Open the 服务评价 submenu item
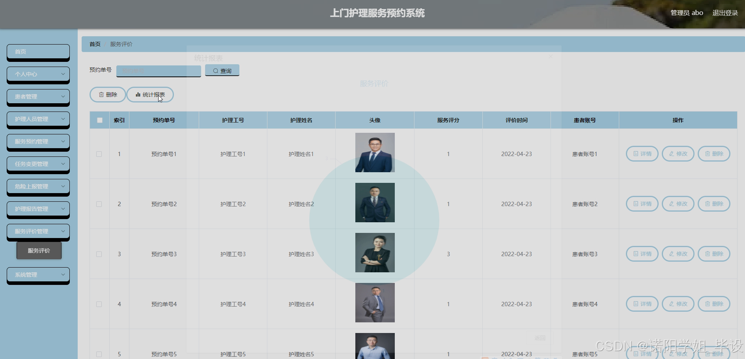 point(39,251)
